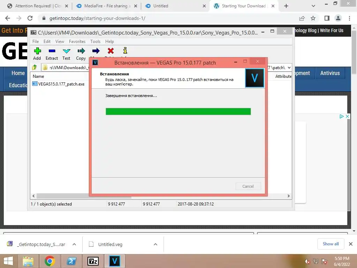Screen dimensions: 357x268
Task: Open File Explorer from taskbar
Action: (x=29, y=261)
